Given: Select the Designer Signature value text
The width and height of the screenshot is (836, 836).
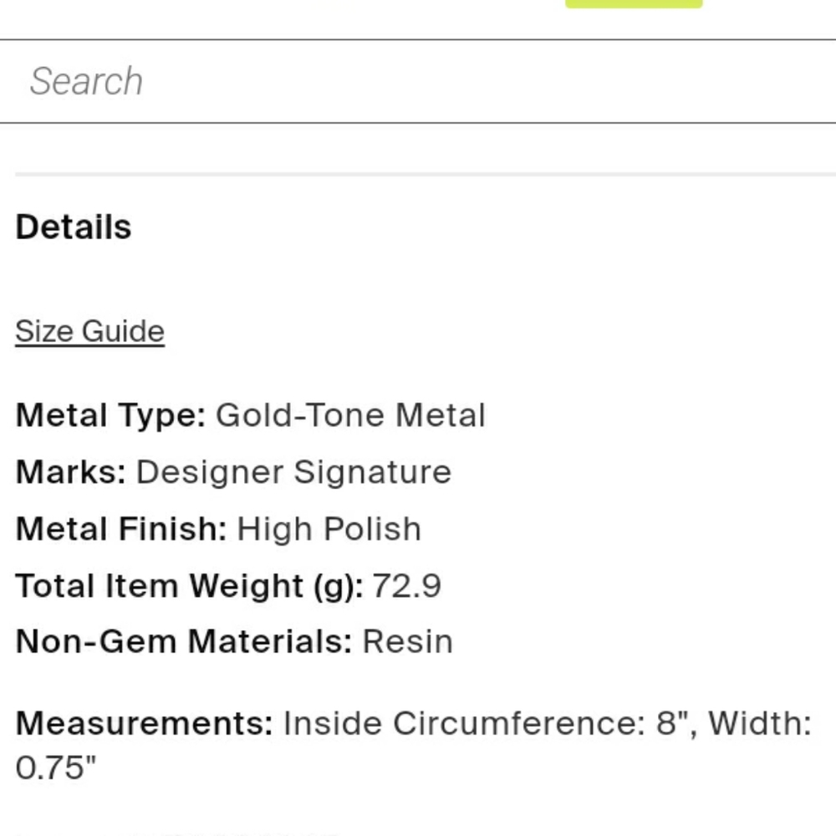Looking at the screenshot, I should coord(293,472).
